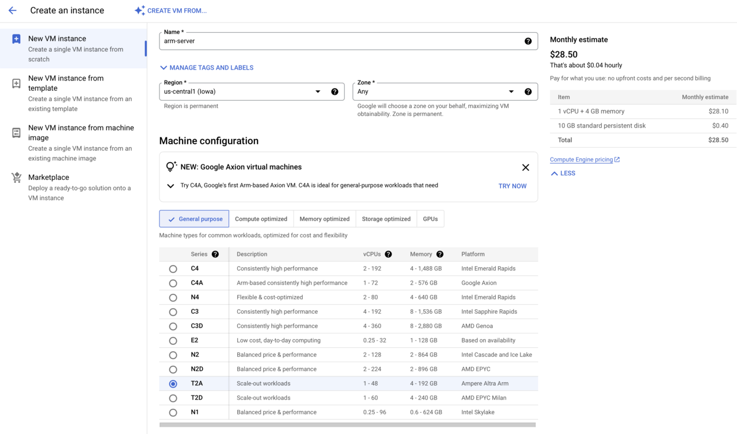Image resolution: width=737 pixels, height=434 pixels.
Task: Expand Manage Tags and Labels section
Action: pyautogui.click(x=207, y=68)
